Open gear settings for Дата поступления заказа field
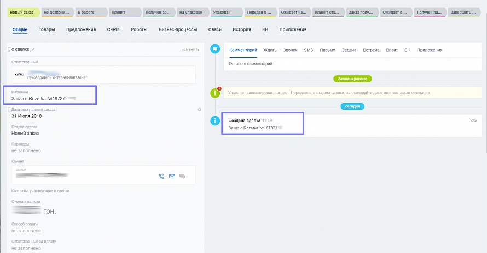Screen dimensions: 487x253 point(200,110)
